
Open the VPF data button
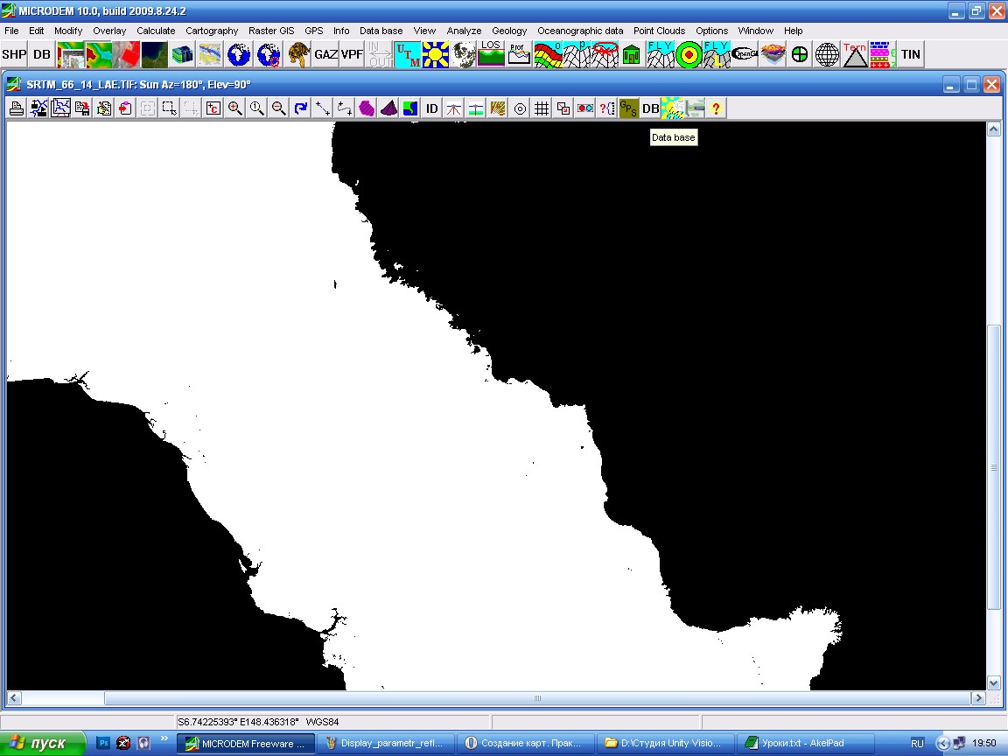click(x=352, y=54)
